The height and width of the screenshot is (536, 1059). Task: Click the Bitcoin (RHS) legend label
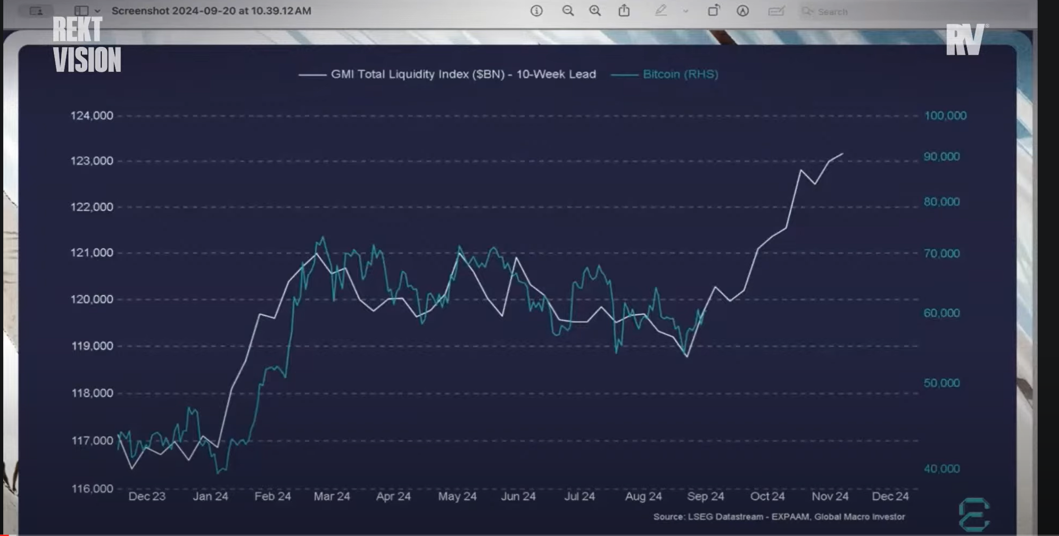(x=680, y=74)
